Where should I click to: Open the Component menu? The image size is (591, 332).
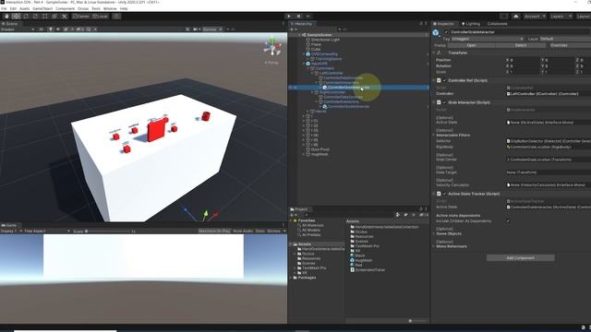click(66, 8)
